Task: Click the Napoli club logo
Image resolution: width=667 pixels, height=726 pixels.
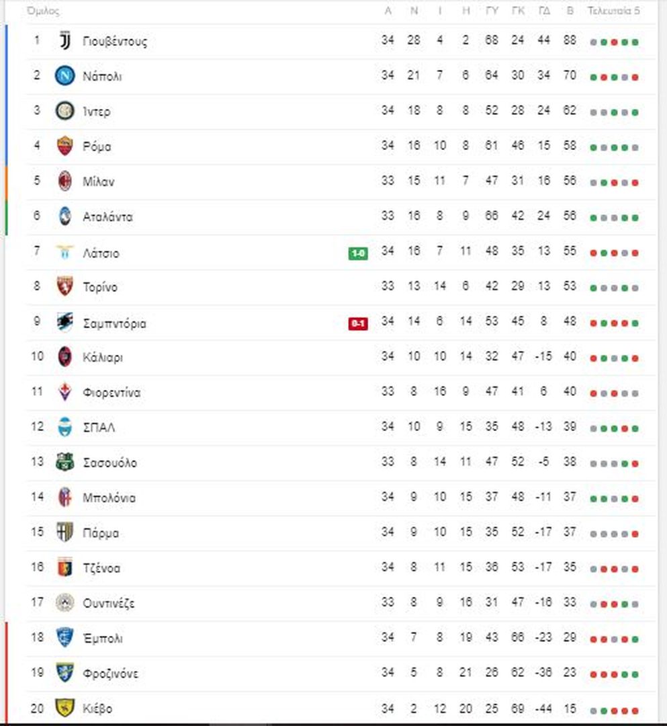Action: click(x=64, y=75)
